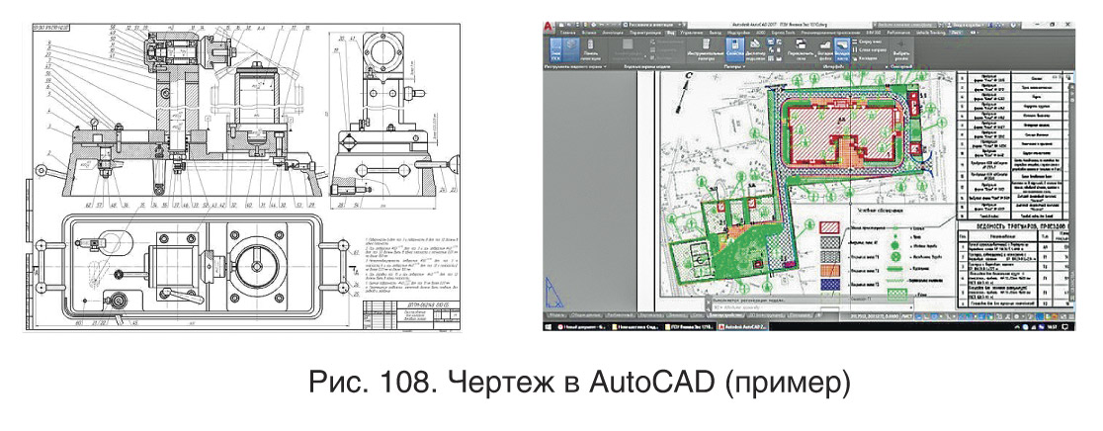Click Выбрать режим in Сенсорный panel
Screen dimensions: 1103x431
tap(901, 50)
